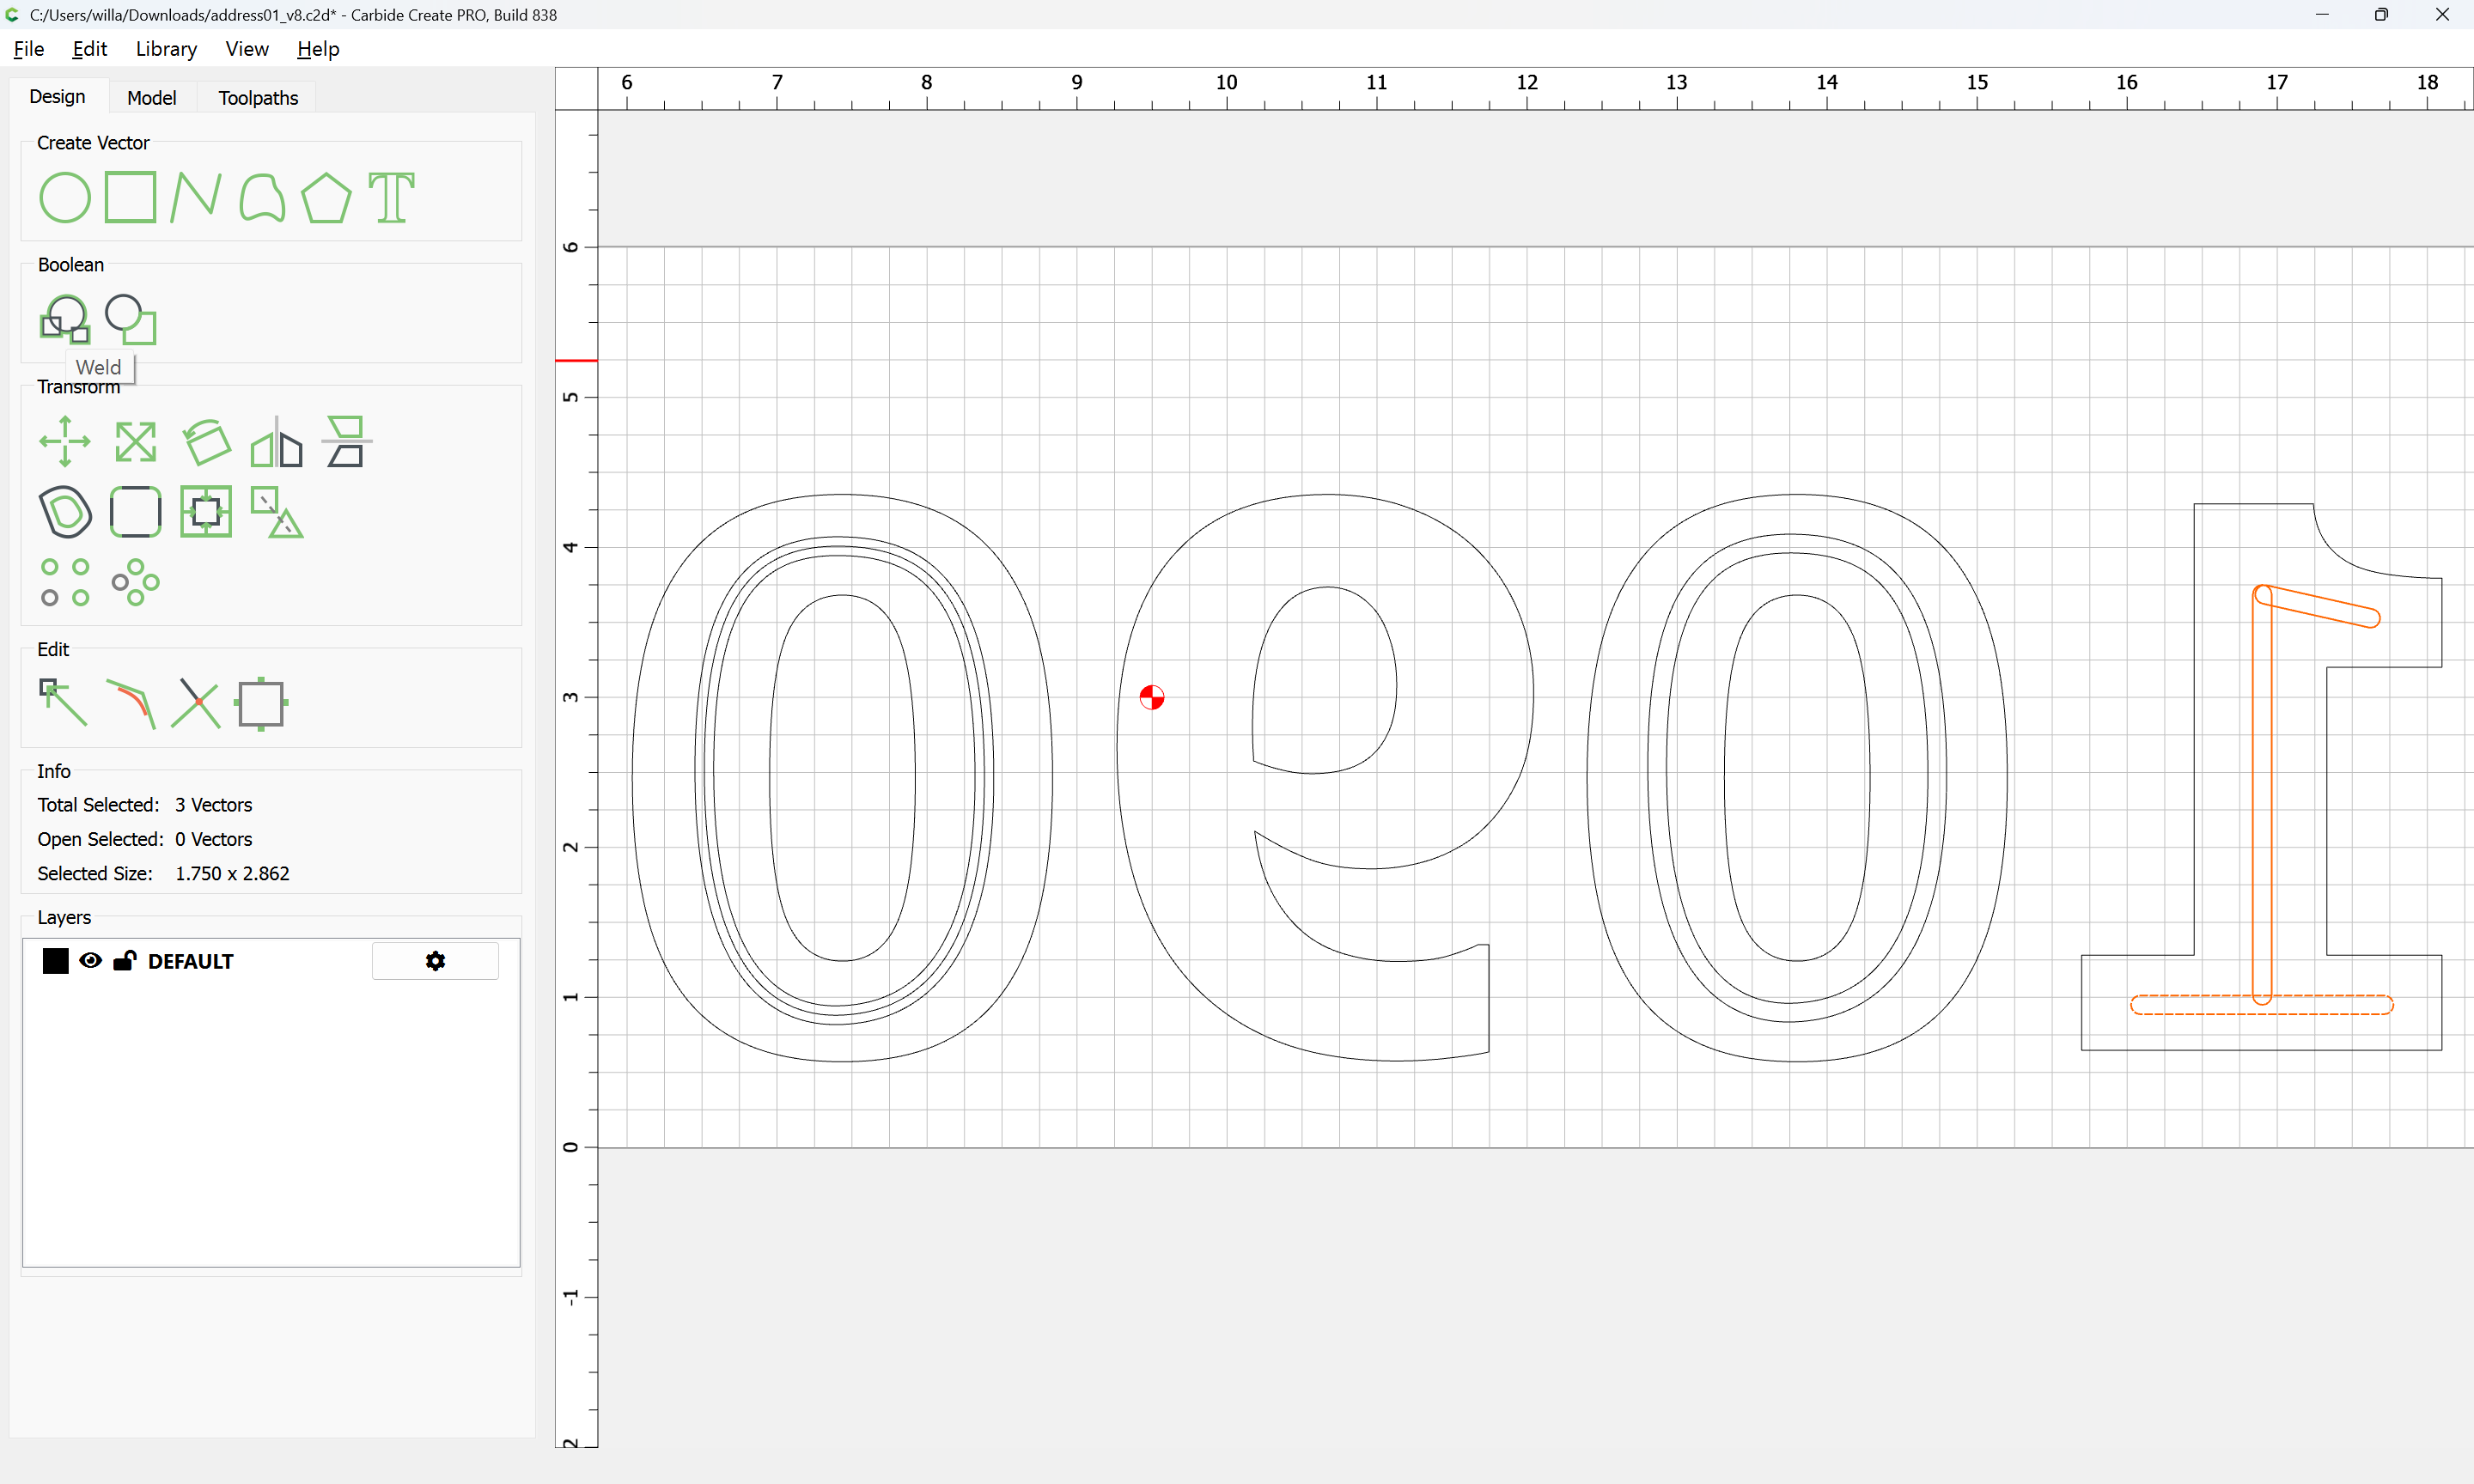Click the Boolean union icon
Viewport: 2474px width, 1484px height.
click(x=65, y=319)
